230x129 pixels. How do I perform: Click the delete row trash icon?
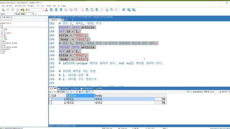(x=80, y=92)
